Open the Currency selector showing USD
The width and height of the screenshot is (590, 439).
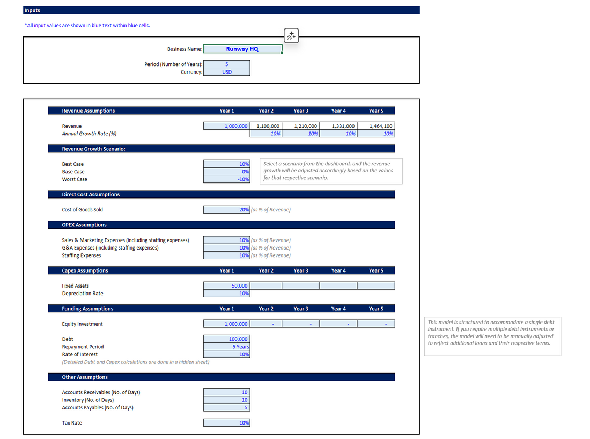(226, 71)
